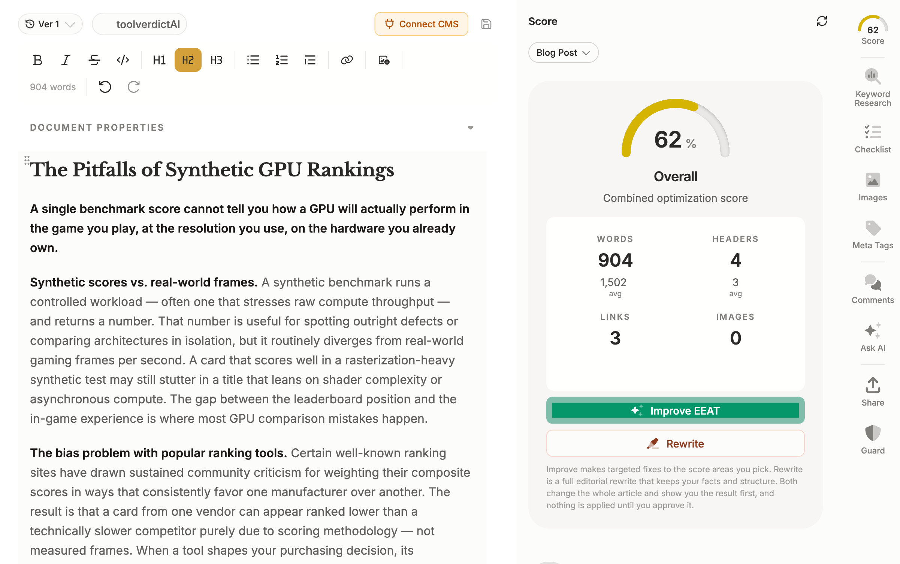Viewport: 900px width, 564px height.
Task: Click the Connect CMS button
Action: click(422, 24)
